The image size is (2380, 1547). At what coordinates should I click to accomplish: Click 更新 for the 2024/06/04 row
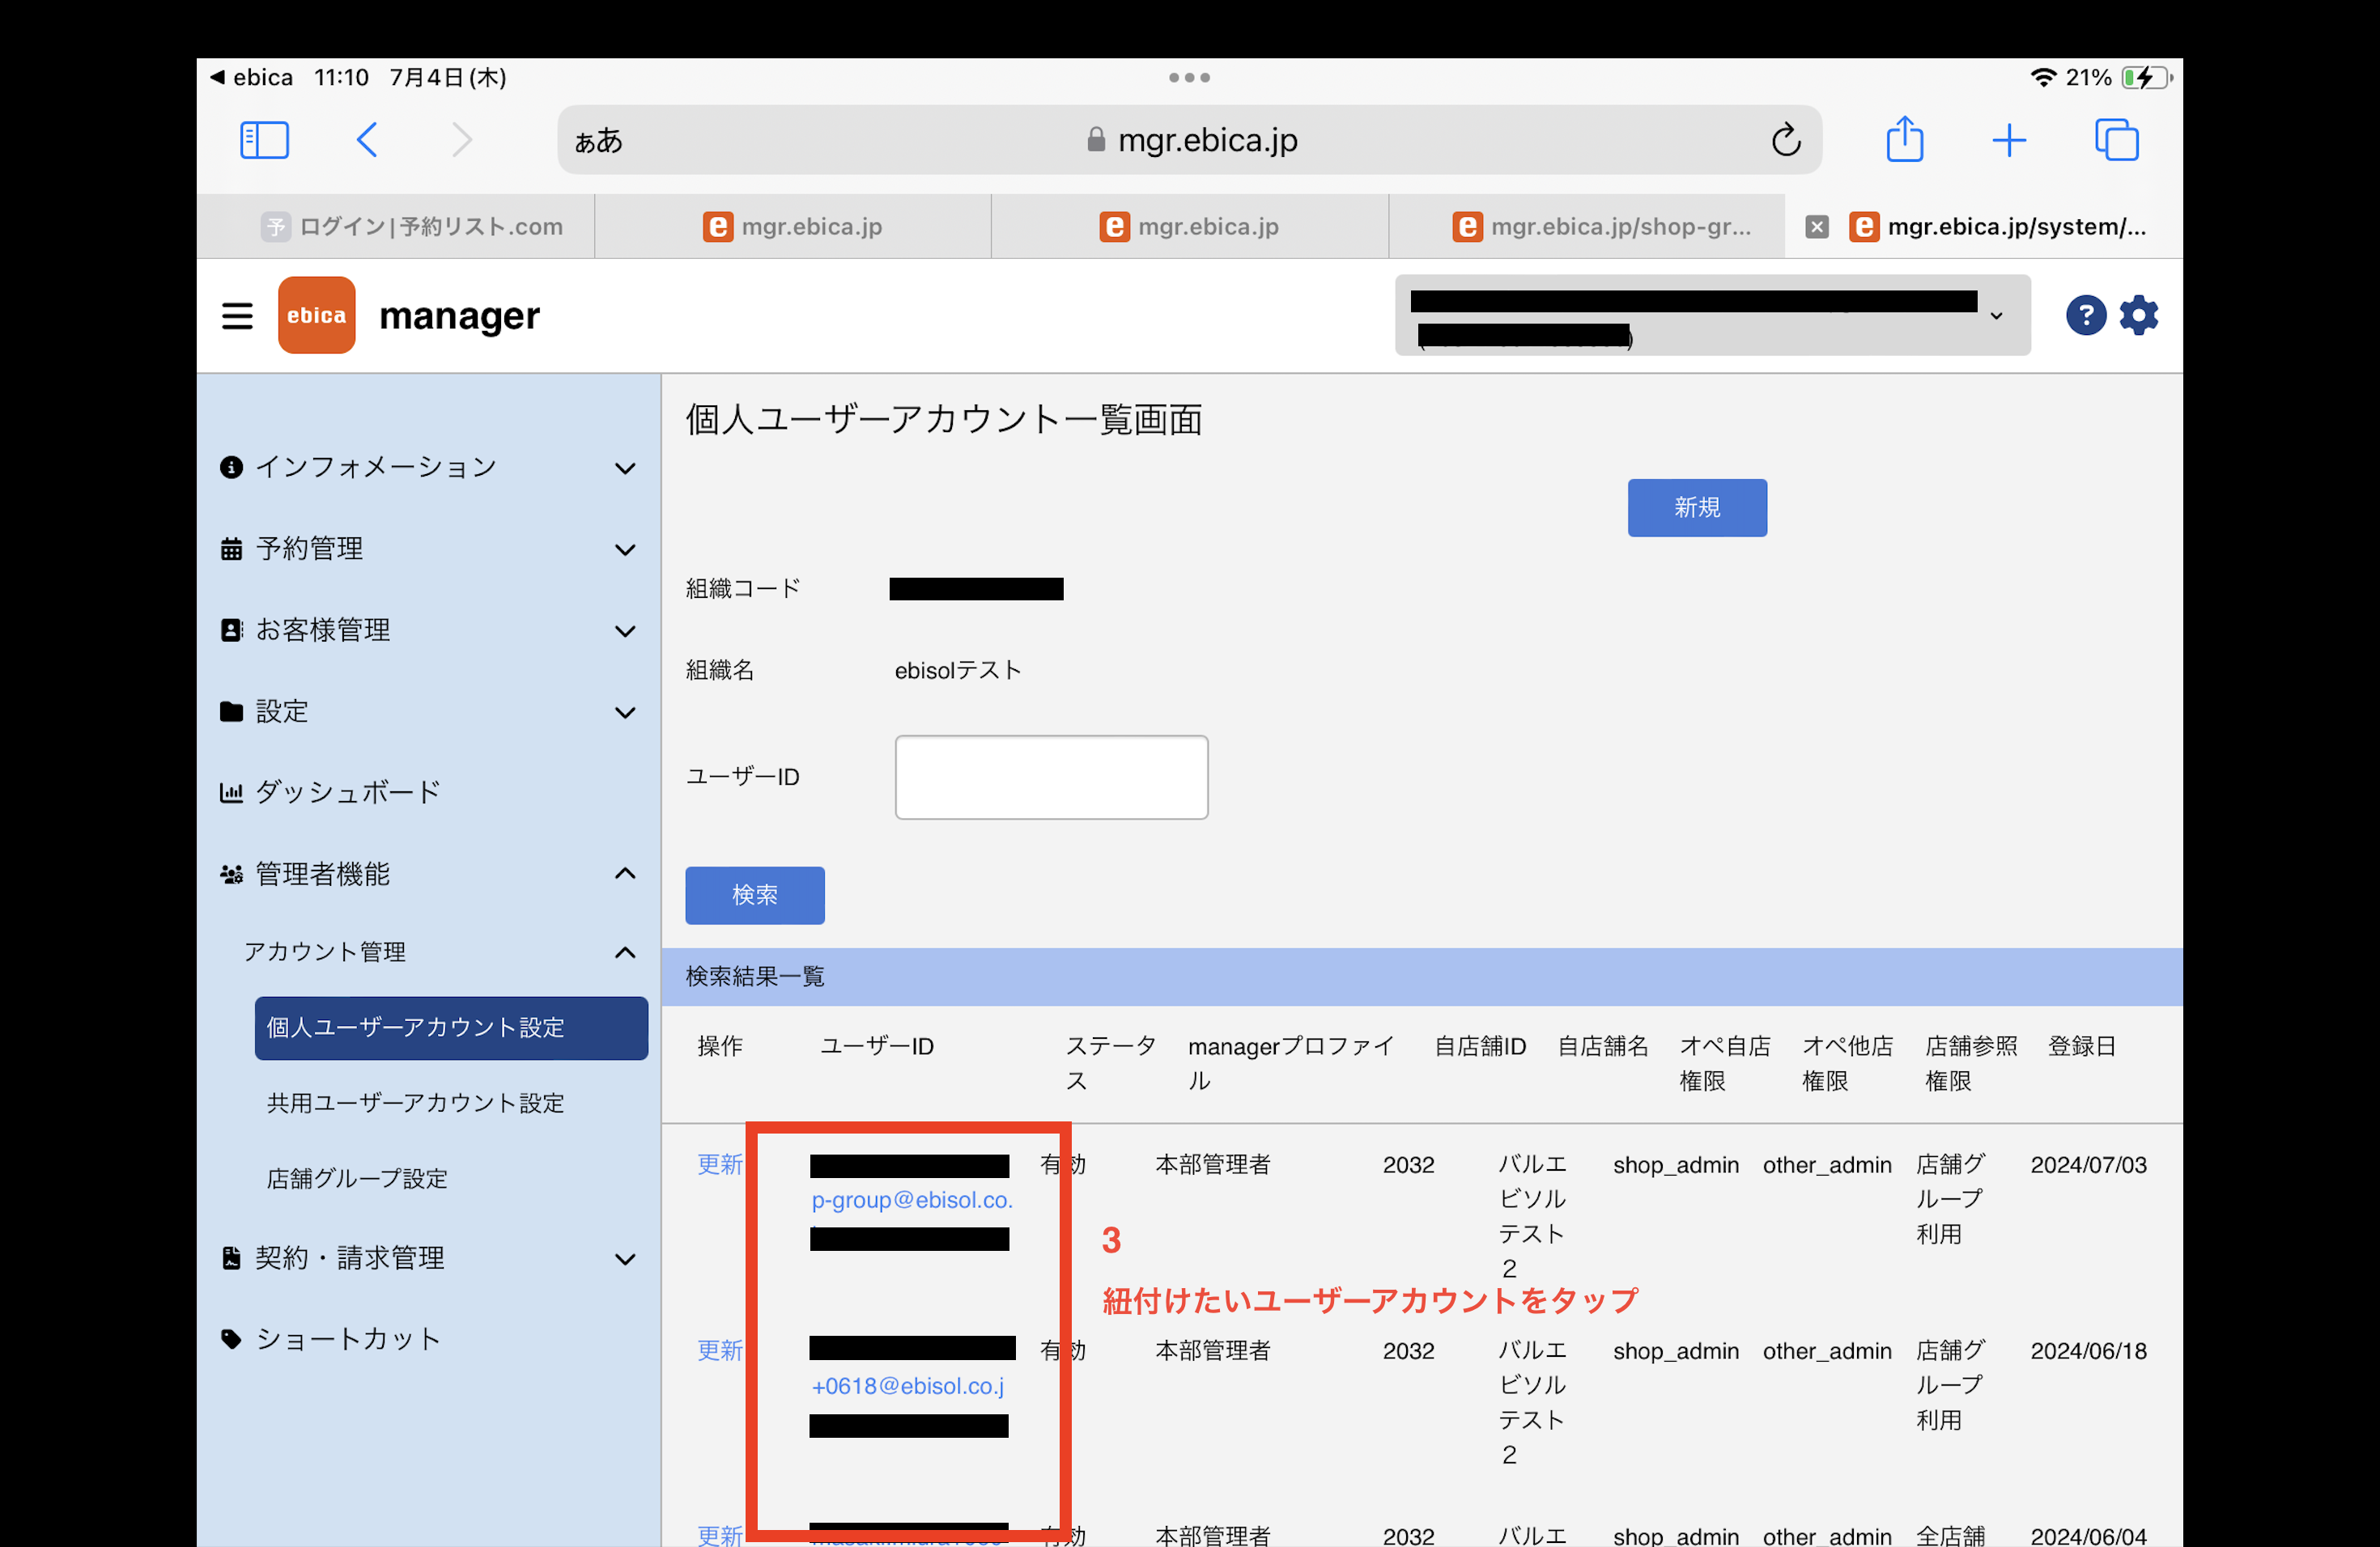pos(720,1536)
